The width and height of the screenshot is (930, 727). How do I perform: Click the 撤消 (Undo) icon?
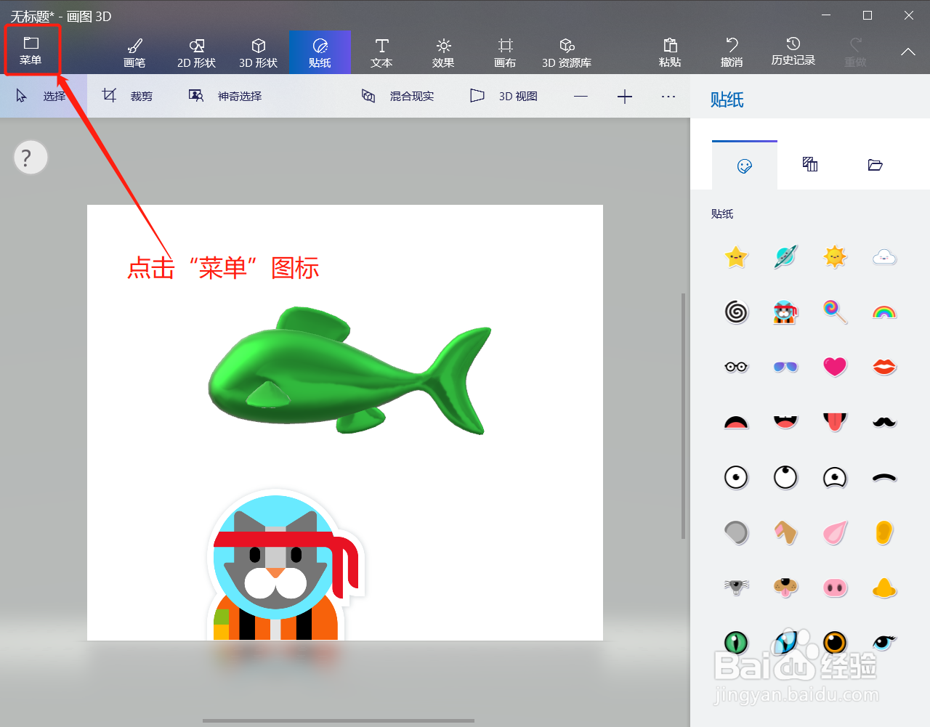[731, 52]
